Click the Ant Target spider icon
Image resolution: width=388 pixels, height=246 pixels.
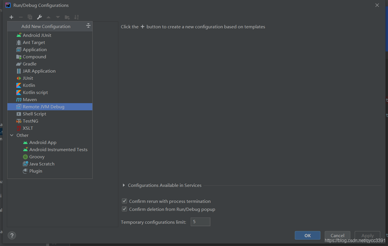(x=19, y=42)
